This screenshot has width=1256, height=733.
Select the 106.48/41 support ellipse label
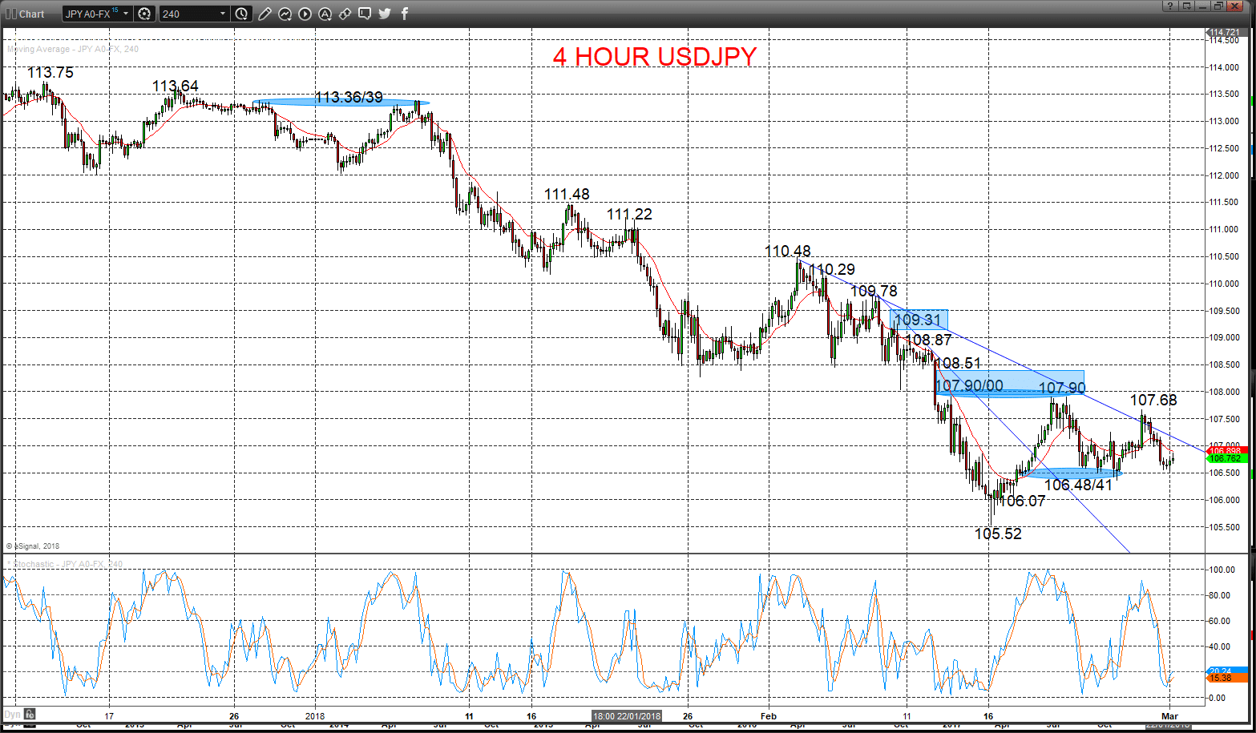(x=1077, y=485)
